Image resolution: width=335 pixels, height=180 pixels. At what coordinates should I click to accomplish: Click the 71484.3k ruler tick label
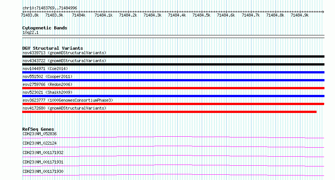click(152, 15)
